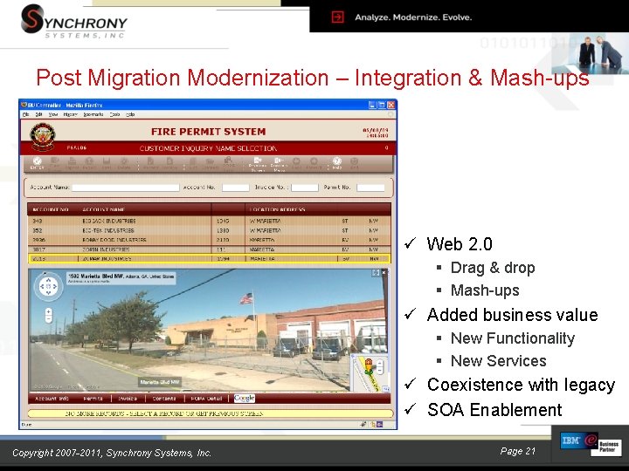The height and width of the screenshot is (471, 629).
Task: Open the Tools menu in Firefox
Action: point(114,114)
